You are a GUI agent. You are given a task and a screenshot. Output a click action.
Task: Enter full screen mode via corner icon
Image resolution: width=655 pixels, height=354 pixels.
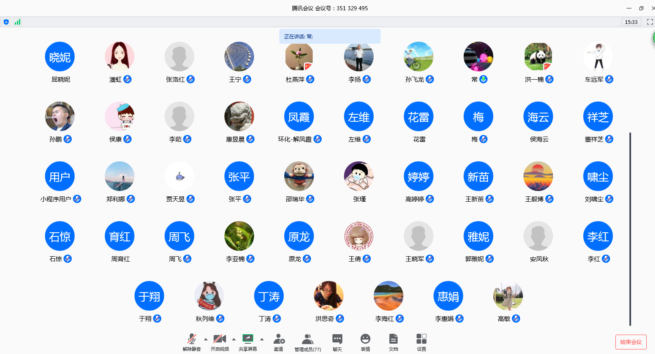[x=650, y=22]
